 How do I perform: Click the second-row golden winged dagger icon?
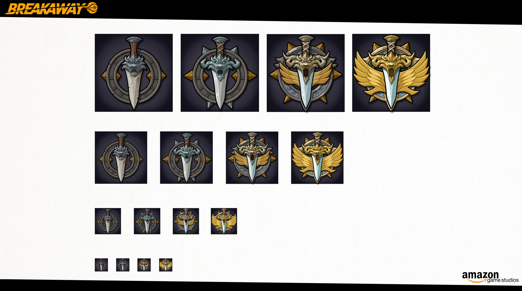pos(317,158)
